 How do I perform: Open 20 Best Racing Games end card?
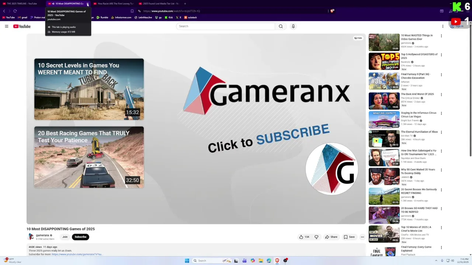coord(89,157)
